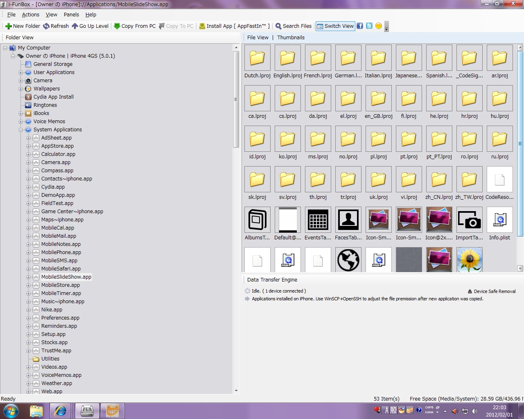Click the volume speaker tray icon
Viewport: 524px width, 419px height.
[x=474, y=411]
